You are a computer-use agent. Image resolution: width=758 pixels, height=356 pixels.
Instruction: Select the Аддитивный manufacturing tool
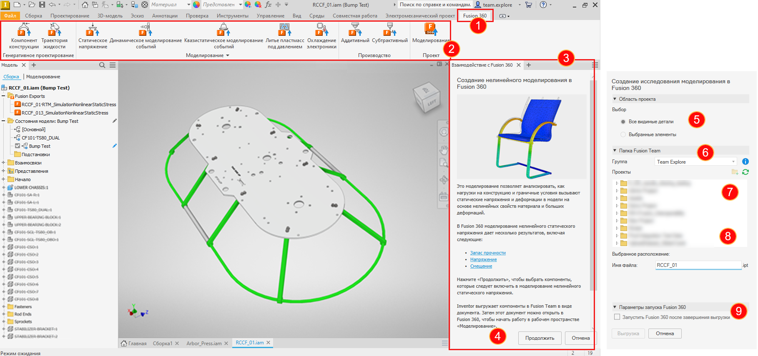pos(355,33)
